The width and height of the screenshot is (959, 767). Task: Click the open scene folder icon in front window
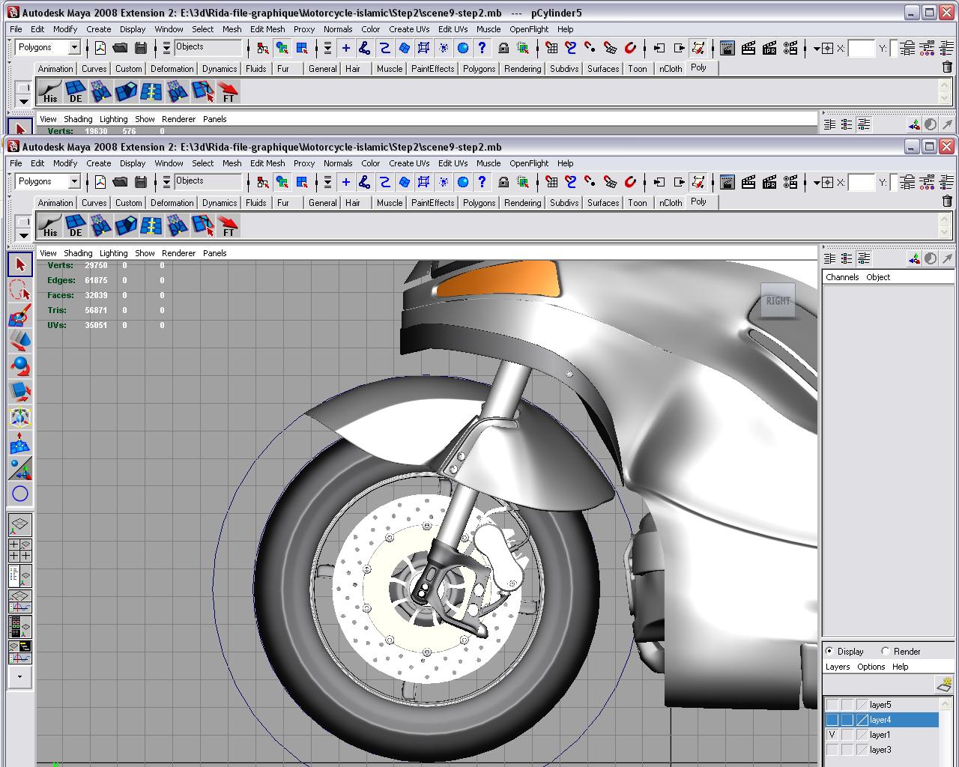click(120, 182)
